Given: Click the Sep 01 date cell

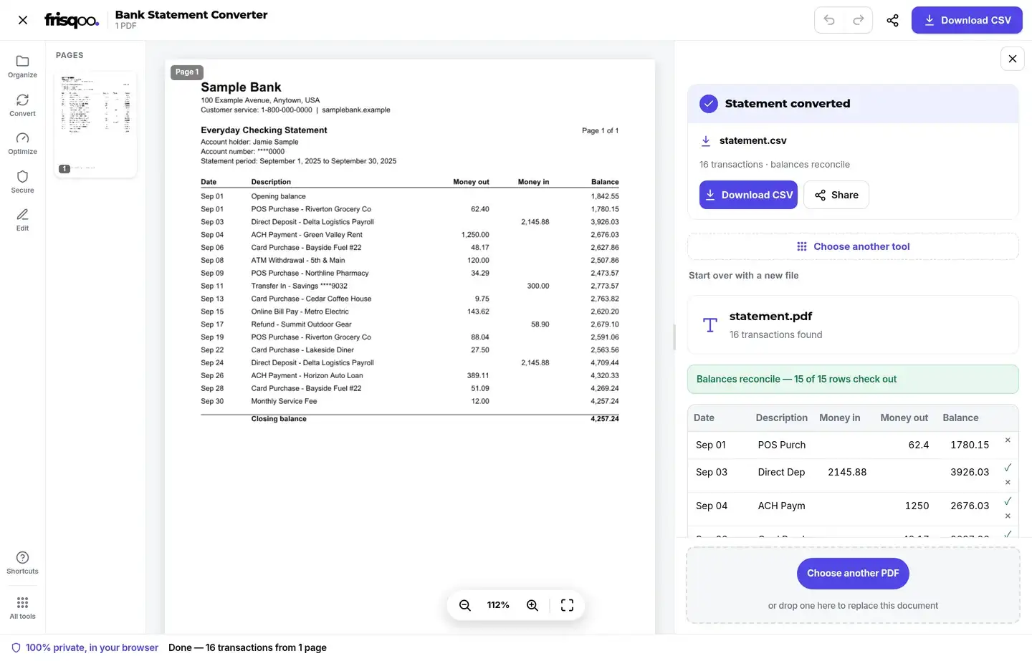Looking at the screenshot, I should coord(711,445).
